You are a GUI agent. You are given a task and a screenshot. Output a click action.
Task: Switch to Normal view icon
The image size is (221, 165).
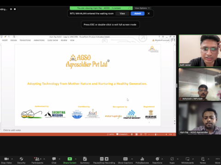pyautogui.click(x=132, y=134)
